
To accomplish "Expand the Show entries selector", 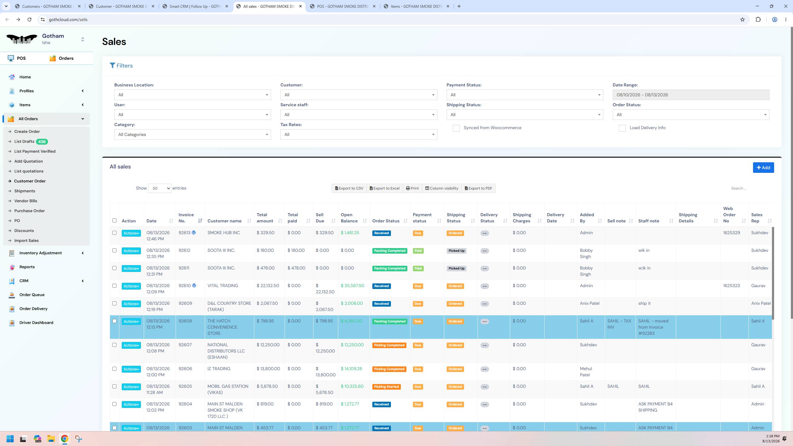I will pos(160,188).
